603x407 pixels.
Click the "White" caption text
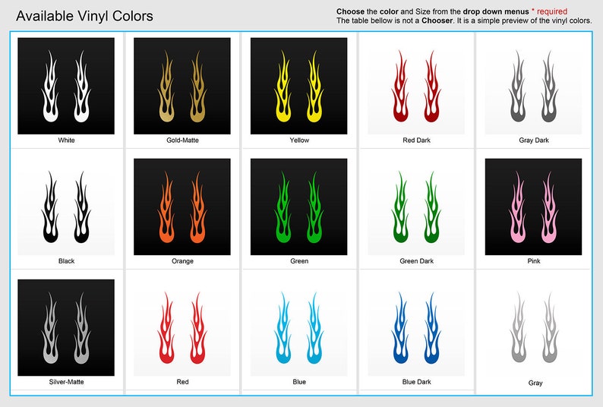point(67,140)
